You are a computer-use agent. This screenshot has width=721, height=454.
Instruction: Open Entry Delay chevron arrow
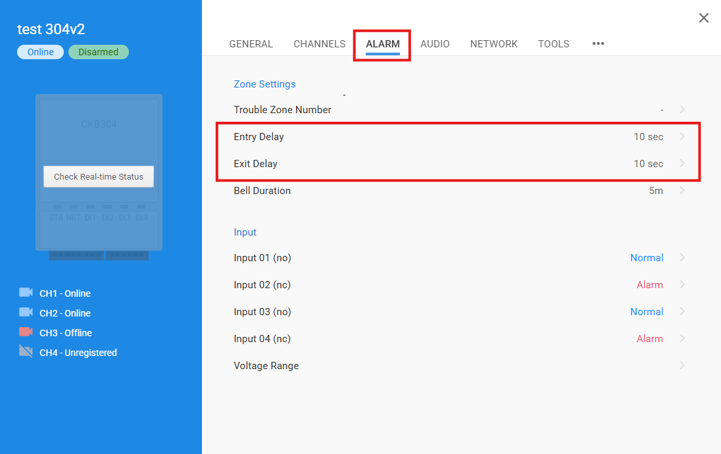point(682,137)
